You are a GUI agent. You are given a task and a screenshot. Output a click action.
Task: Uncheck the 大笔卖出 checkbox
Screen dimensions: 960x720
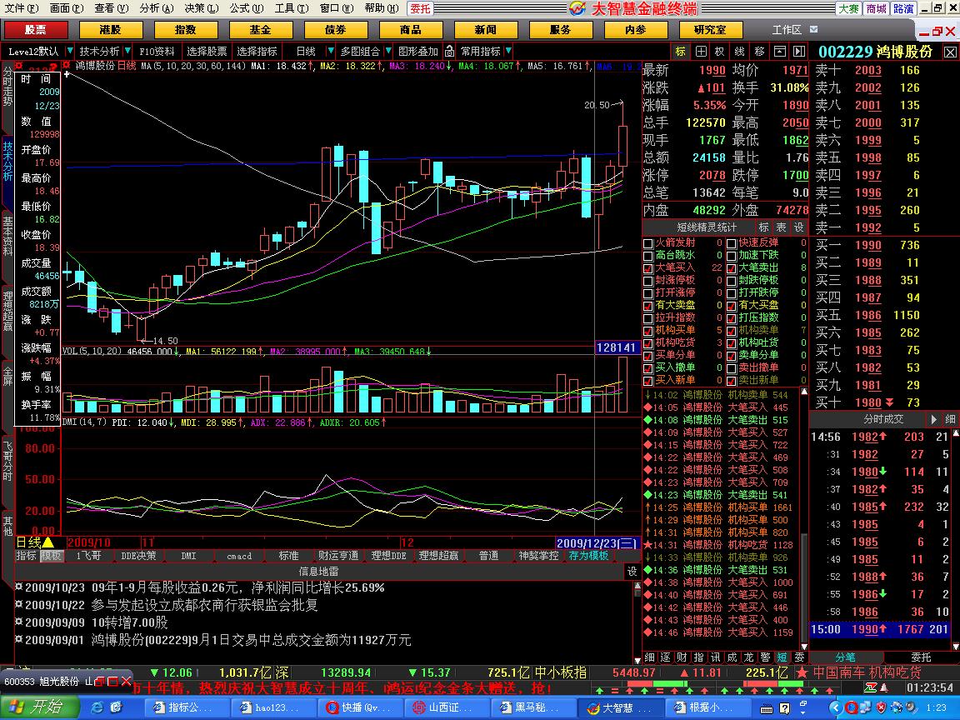coord(731,268)
